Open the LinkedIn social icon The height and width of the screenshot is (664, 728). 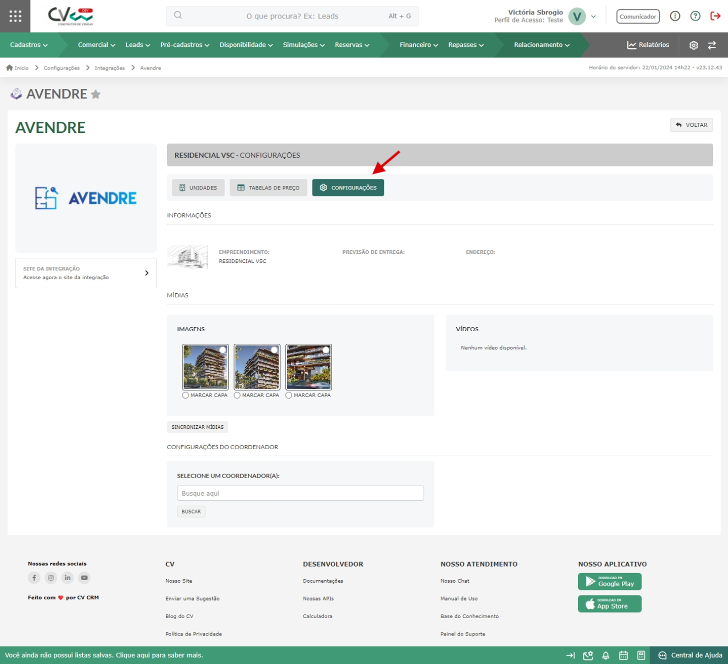(67, 578)
